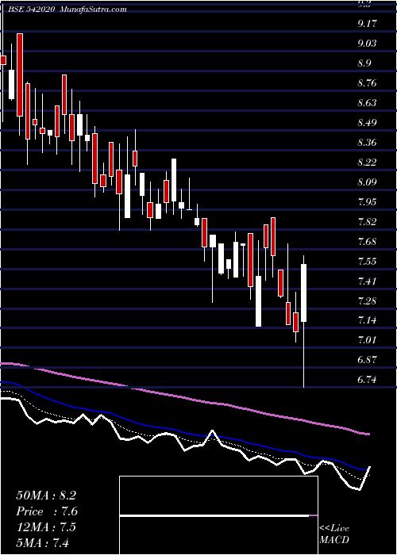397x555 pixels.
Task: Click the 8.22 price axis label
Action: click(x=368, y=163)
